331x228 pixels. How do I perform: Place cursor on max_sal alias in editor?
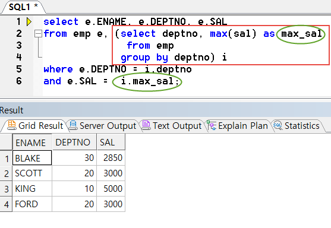(301, 34)
